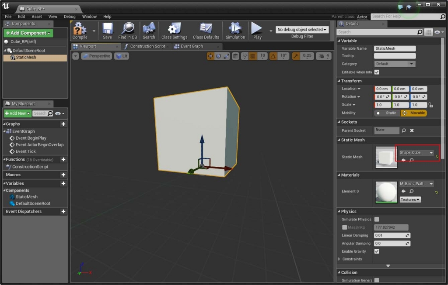Open the Window menu

(89, 17)
